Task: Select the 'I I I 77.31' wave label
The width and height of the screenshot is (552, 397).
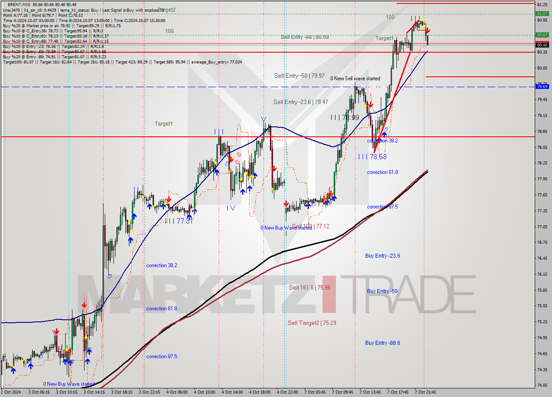Action: [x=178, y=221]
